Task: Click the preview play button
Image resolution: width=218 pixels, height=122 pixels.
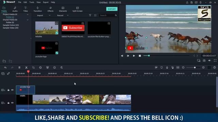Action: [x=134, y=56]
